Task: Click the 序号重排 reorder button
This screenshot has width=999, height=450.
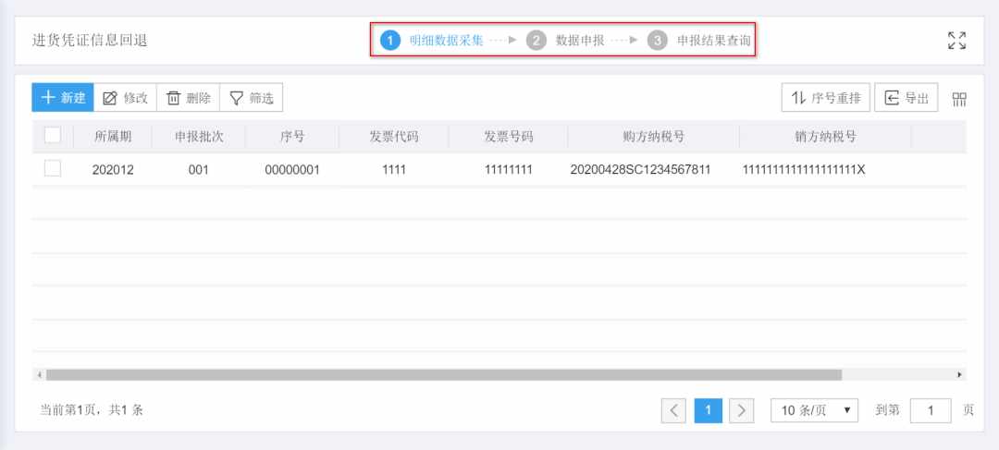Action: coord(826,97)
